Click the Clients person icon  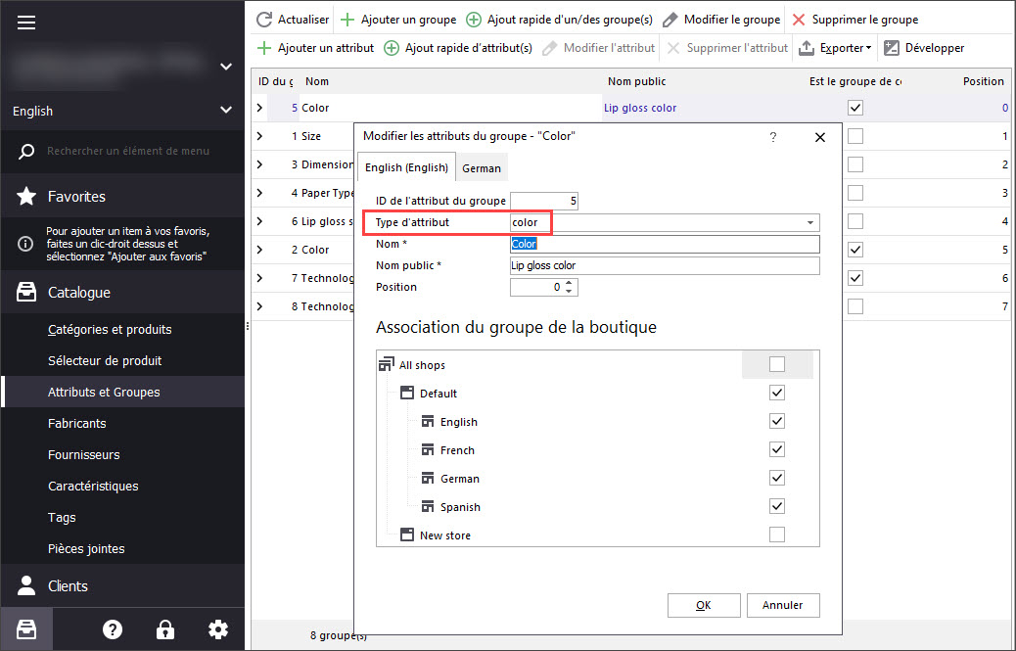[x=25, y=585]
